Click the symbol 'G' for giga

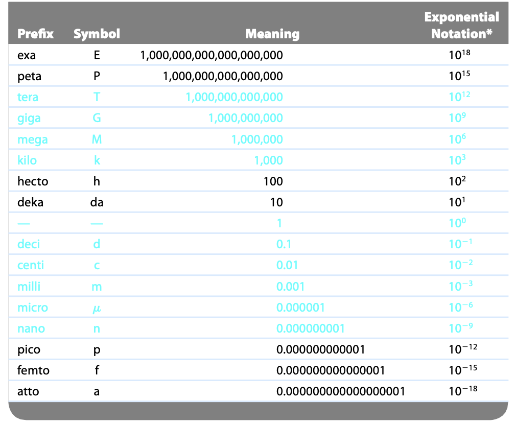coord(97,118)
